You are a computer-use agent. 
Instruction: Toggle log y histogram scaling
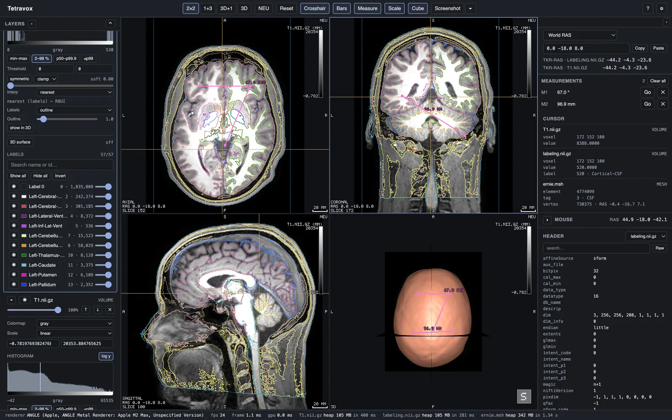106,356
